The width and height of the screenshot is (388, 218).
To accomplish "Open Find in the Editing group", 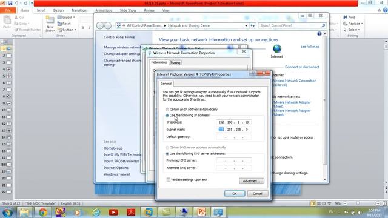I will point(349,18).
